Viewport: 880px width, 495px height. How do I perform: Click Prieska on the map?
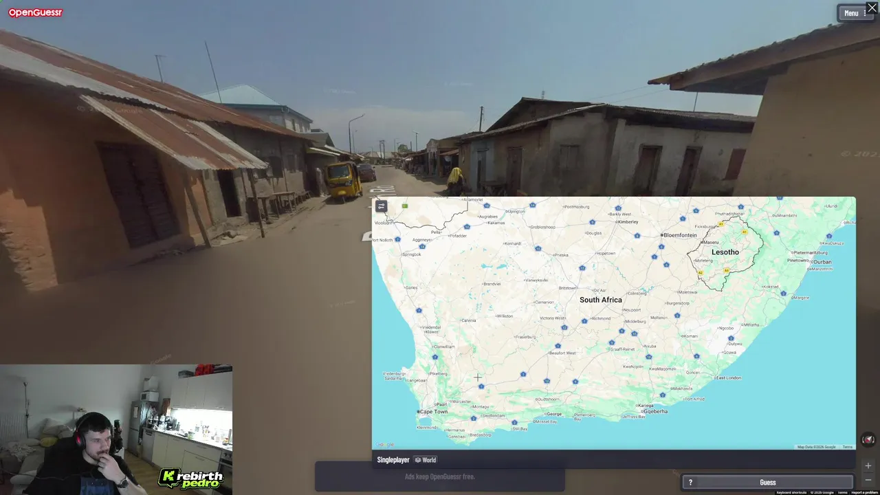(x=561, y=255)
